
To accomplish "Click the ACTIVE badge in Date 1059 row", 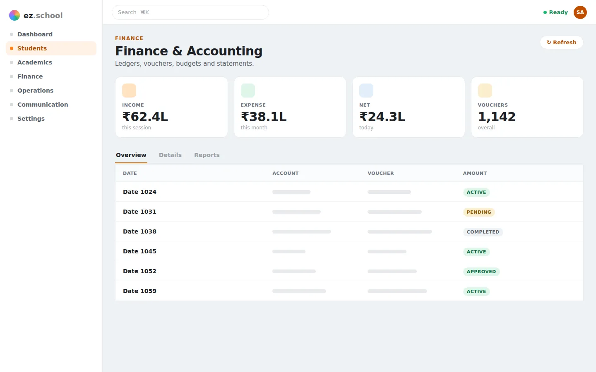I will click(476, 291).
